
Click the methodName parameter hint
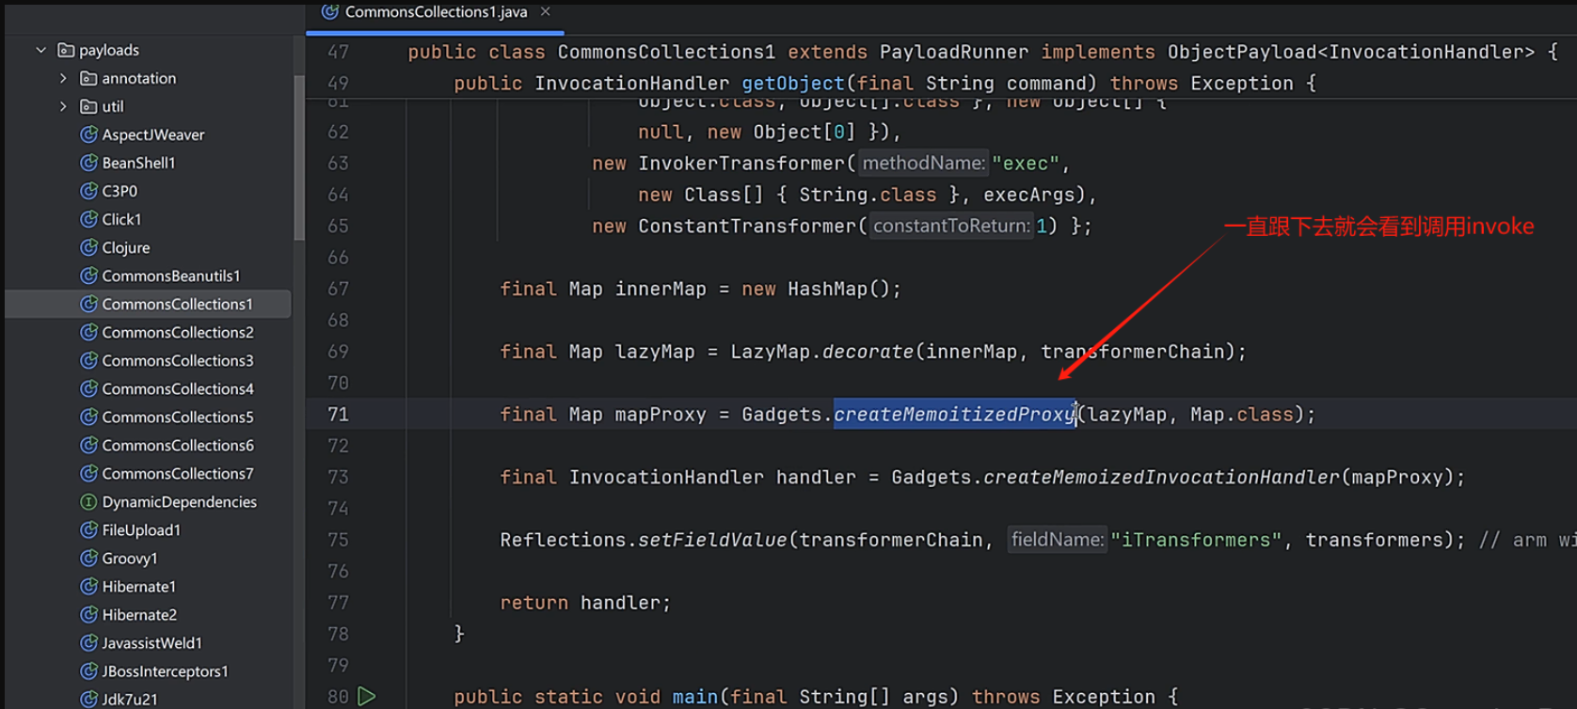923,164
